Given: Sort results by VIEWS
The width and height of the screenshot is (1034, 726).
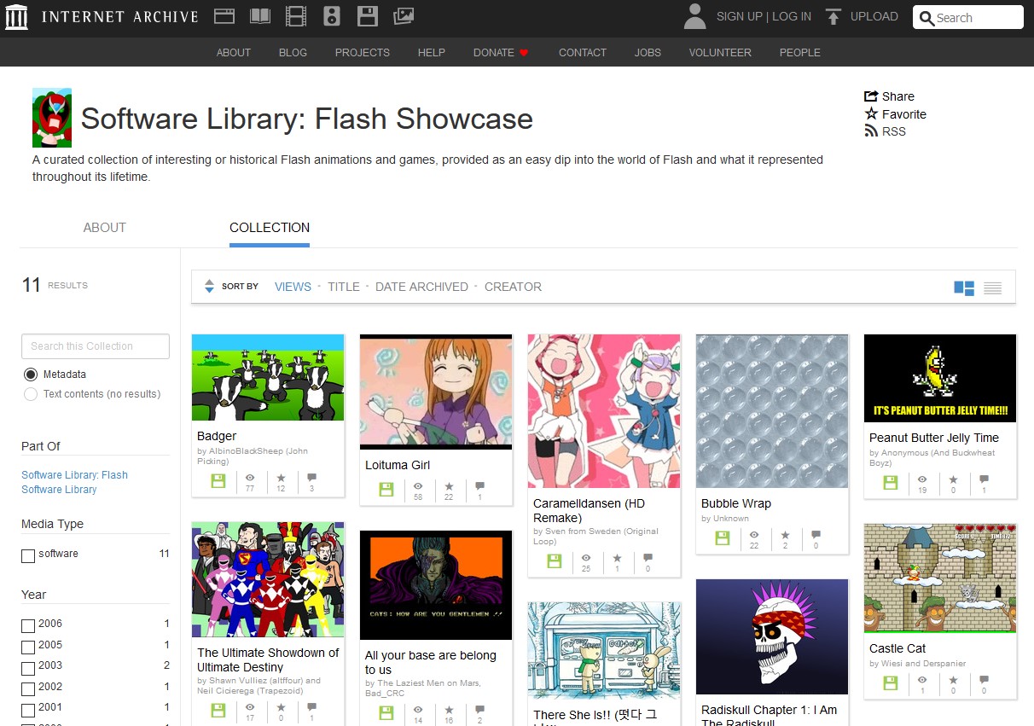Looking at the screenshot, I should click(293, 287).
